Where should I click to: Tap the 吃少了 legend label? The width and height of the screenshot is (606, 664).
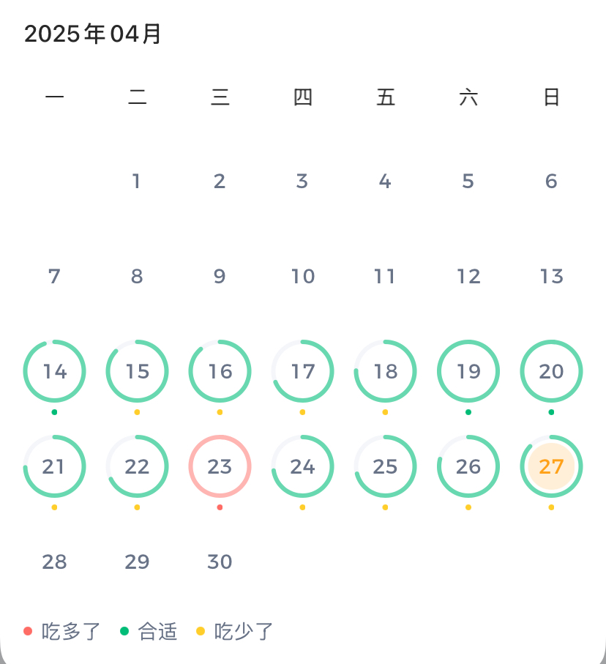[244, 631]
